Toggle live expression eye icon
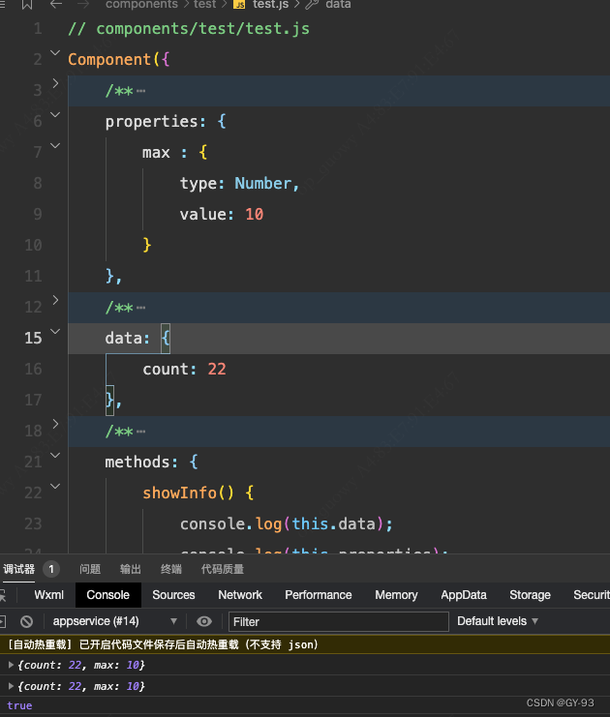Screen dimensions: 610x717 point(204,621)
